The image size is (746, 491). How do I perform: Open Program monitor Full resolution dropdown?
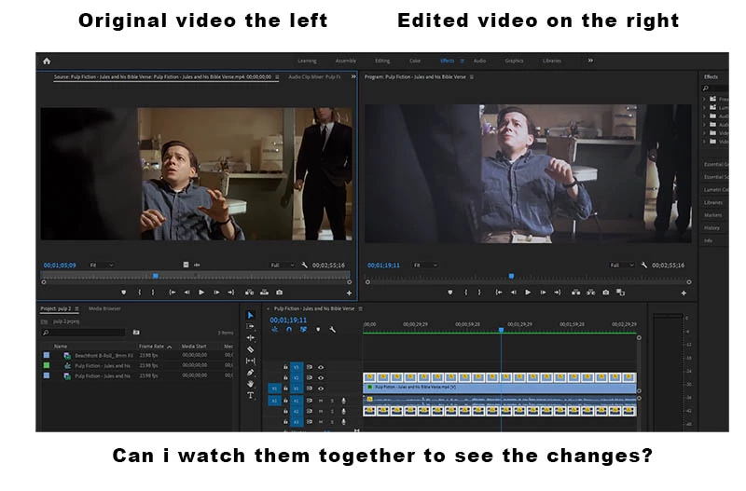[622, 266]
